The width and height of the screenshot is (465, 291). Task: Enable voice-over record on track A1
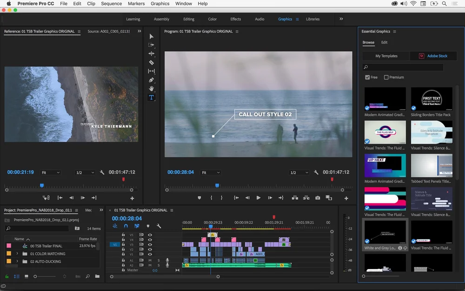[167, 260]
